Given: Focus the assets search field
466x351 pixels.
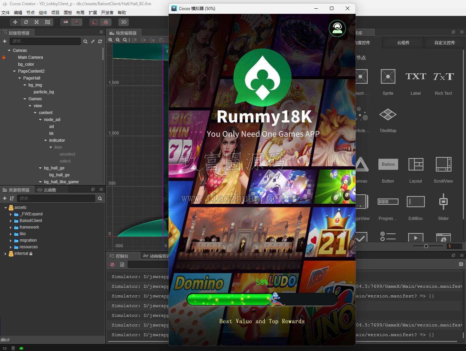Looking at the screenshot, I should click(x=56, y=198).
